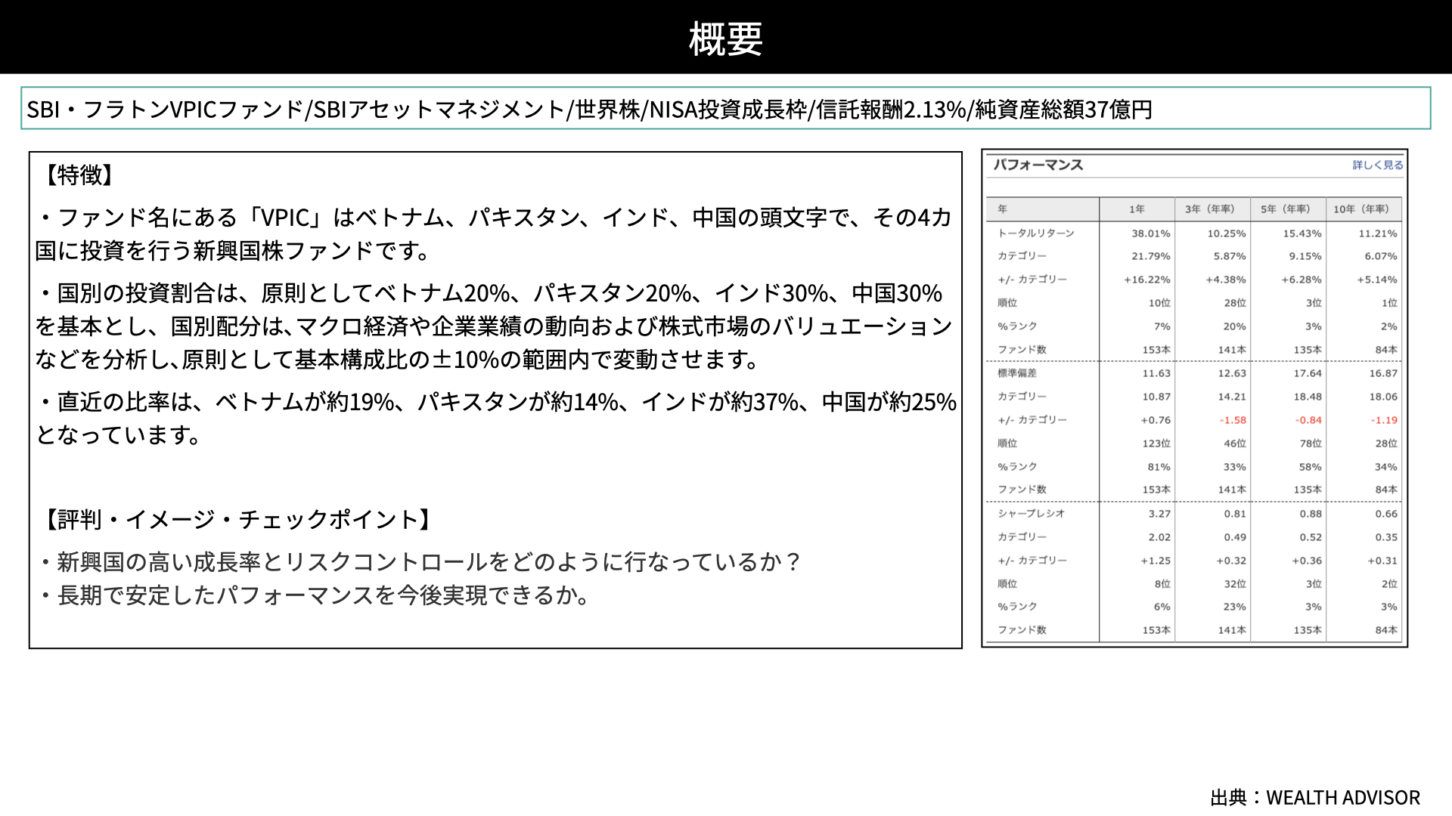Click the 出典：WEALTH ADVISOR source note
Screen dimensions: 1452x816
(1315, 798)
